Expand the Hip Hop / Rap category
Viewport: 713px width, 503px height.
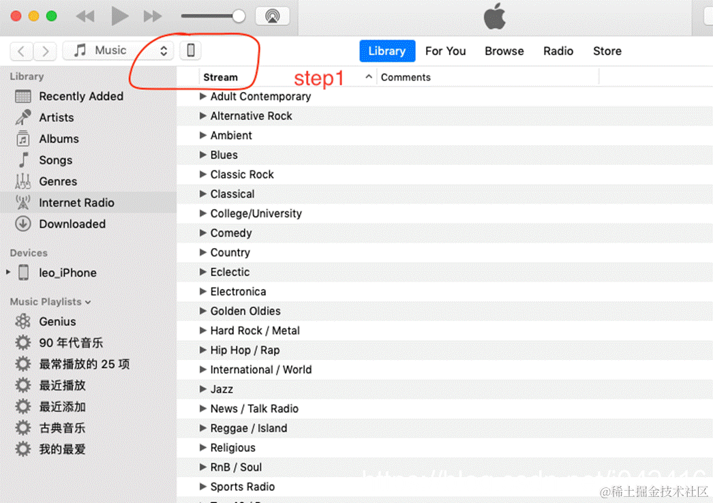coord(203,350)
